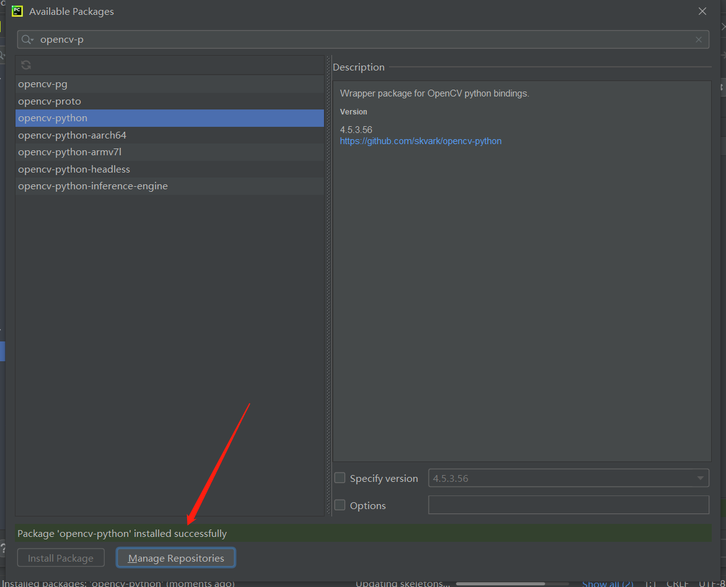Image resolution: width=726 pixels, height=587 pixels.
Task: Click Installed packages notification in status bar
Action: [x=118, y=583]
